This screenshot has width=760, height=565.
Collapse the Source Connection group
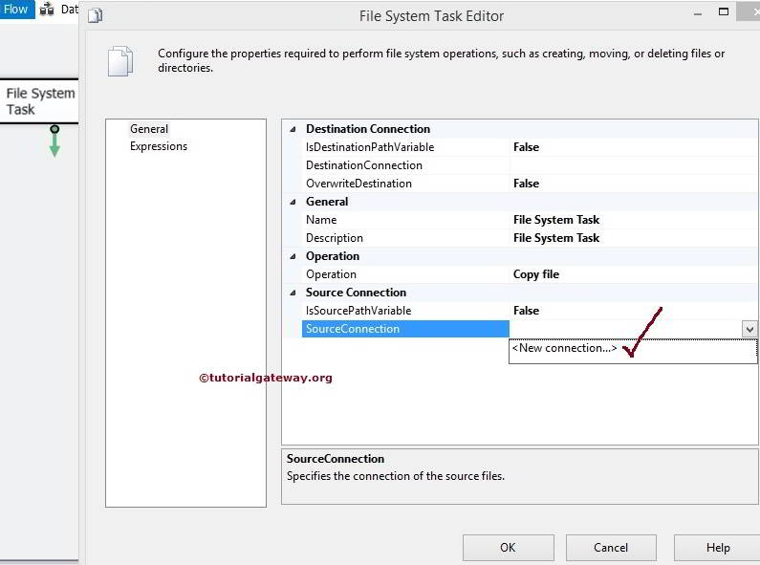[293, 293]
